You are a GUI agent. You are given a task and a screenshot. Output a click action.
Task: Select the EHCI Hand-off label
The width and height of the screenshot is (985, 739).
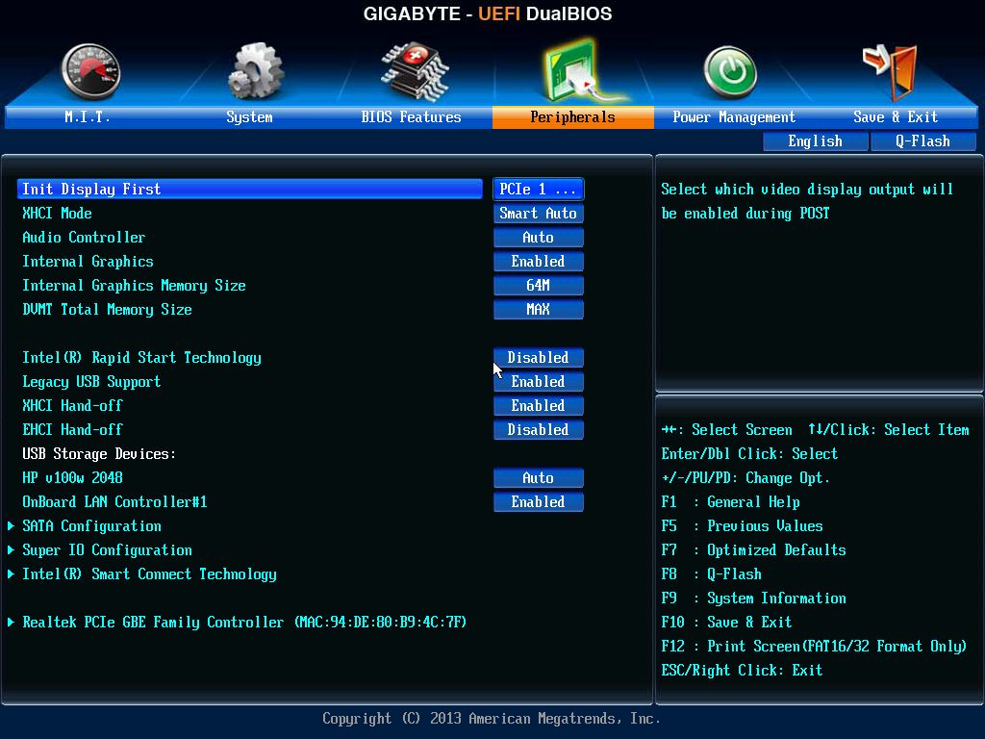72,430
